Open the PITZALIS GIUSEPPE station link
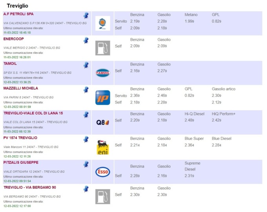The image size is (267, 212). tap(21, 163)
